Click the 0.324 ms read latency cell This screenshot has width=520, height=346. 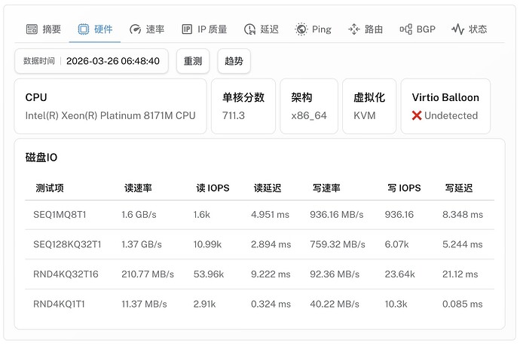click(271, 305)
